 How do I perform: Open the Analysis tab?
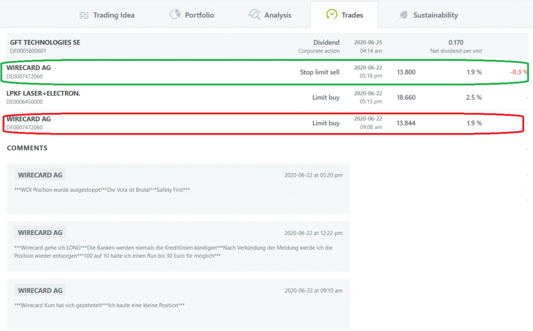(x=277, y=15)
